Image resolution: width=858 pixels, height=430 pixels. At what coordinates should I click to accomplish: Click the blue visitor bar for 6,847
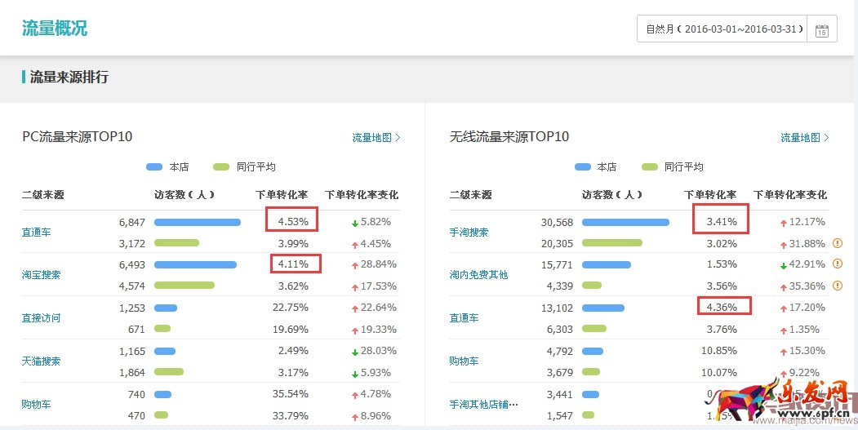pyautogui.click(x=197, y=222)
